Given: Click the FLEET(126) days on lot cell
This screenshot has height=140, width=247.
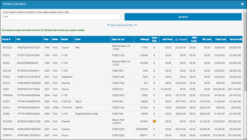Looking at the screenshot, I should [118, 55].
